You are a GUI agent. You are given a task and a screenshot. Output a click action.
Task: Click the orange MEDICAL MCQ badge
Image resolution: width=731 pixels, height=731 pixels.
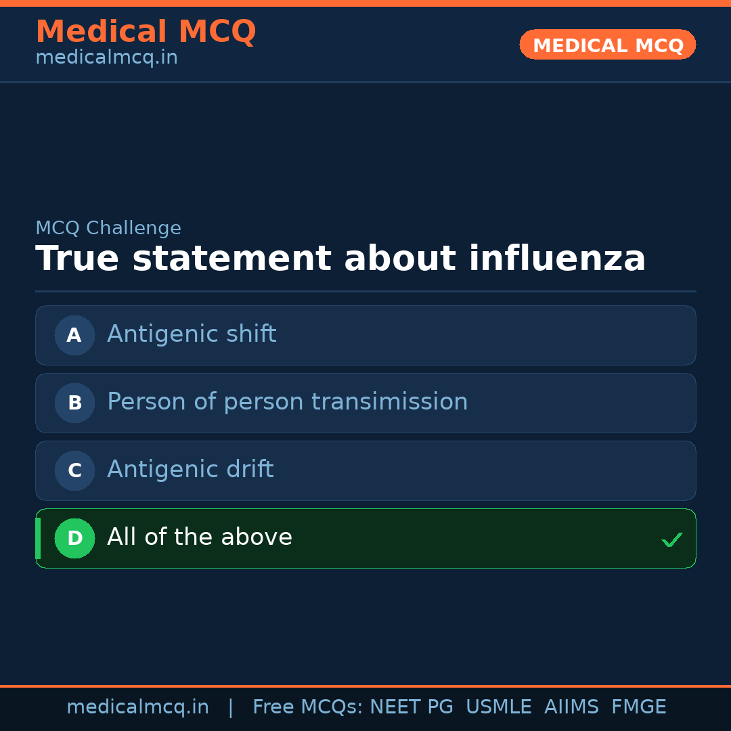608,45
